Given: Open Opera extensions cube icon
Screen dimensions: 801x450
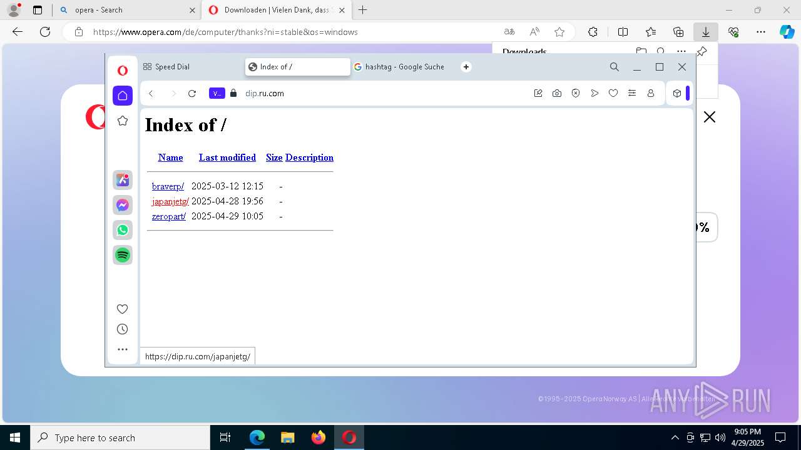Looking at the screenshot, I should point(677,93).
